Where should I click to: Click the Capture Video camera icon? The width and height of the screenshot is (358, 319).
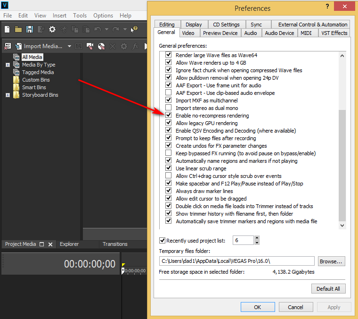(90, 46)
